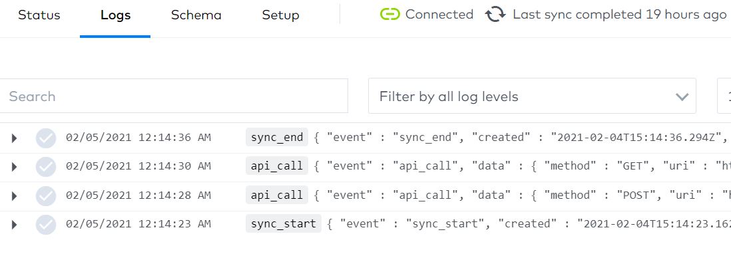Viewport: 731px width, 256px height.
Task: Click the green Connected link icon
Action: [x=389, y=15]
